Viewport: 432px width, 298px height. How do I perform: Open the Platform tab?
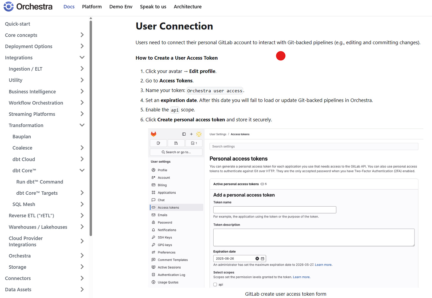pyautogui.click(x=92, y=7)
